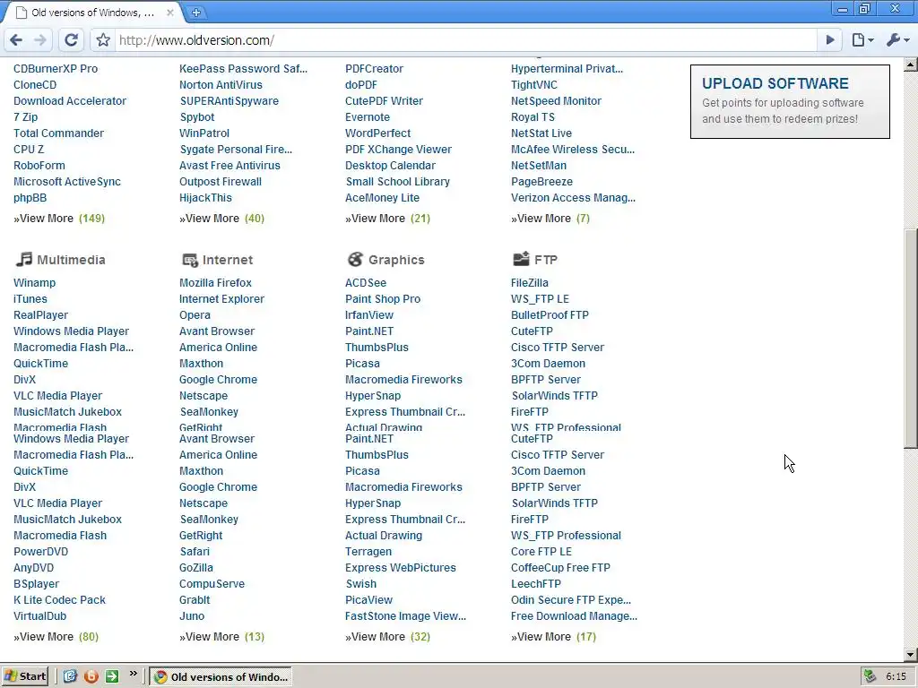The height and width of the screenshot is (688, 918).
Task: Click the browser forward arrow
Action: pos(39,39)
